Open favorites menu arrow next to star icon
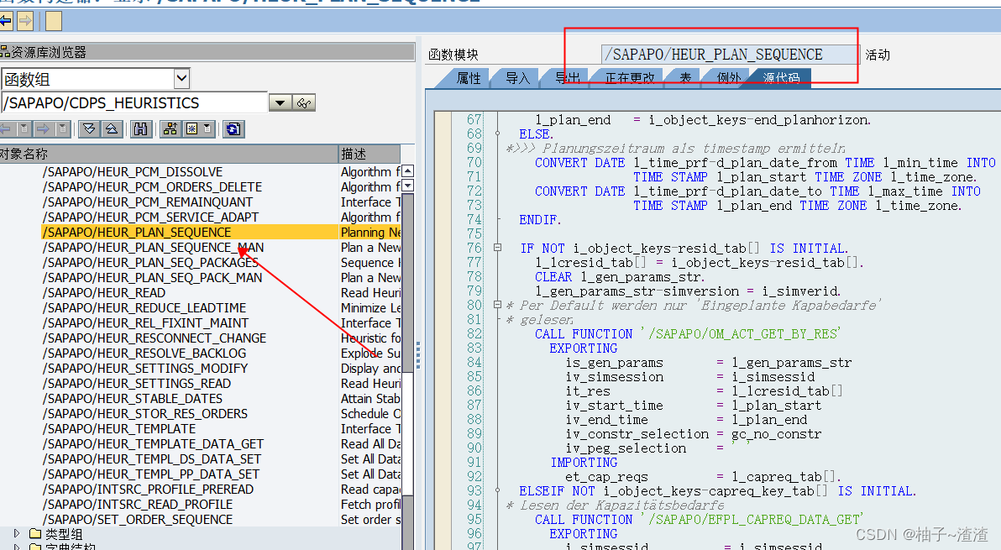1001x550 pixels. coord(207,129)
